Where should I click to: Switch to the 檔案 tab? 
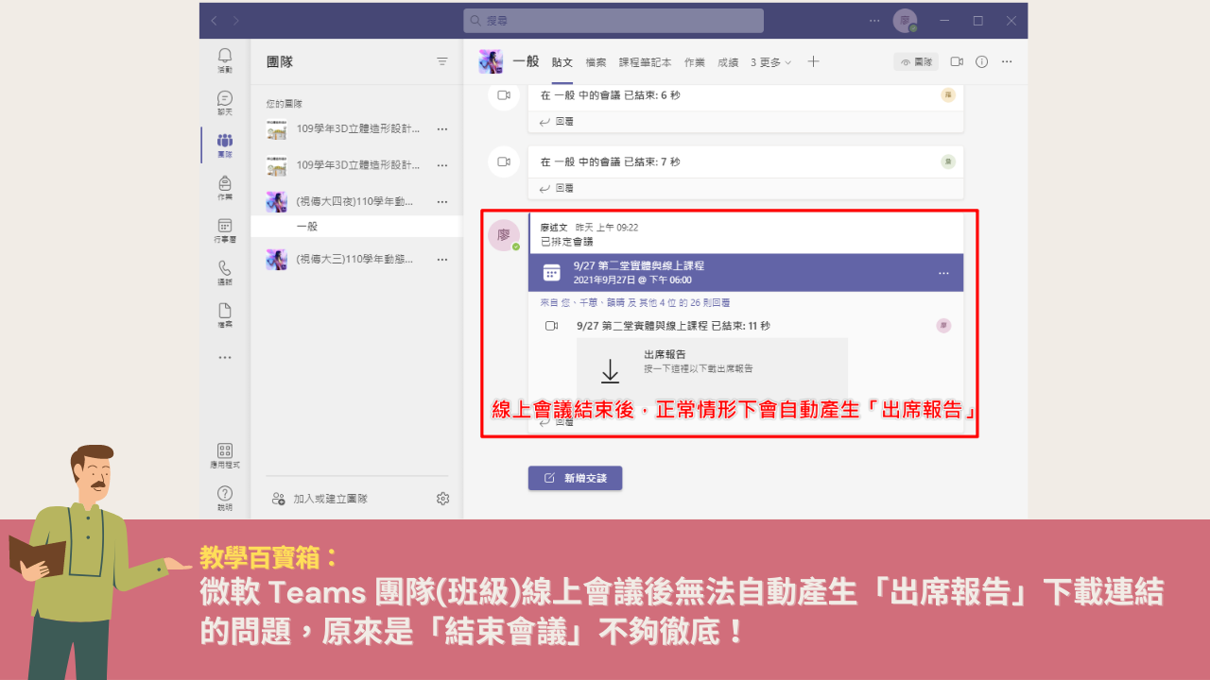tap(596, 62)
